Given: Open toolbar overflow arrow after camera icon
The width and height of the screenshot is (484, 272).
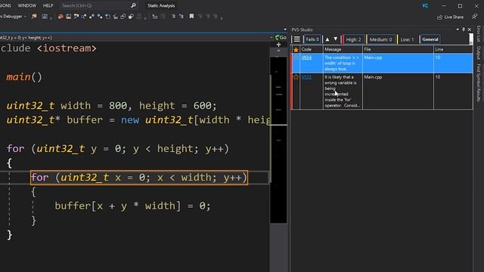Looking at the screenshot, I should click(x=51, y=18).
